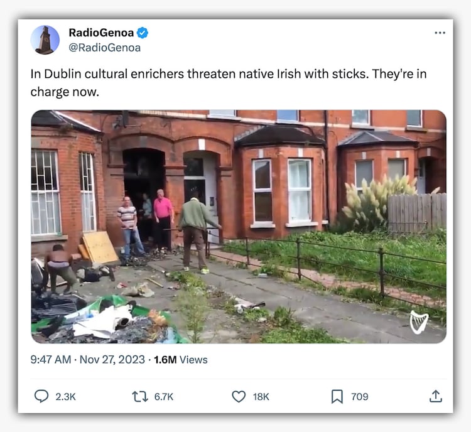The width and height of the screenshot is (471, 432).
Task: Bookmark the tweet with the bookmark icon
Action: [337, 397]
